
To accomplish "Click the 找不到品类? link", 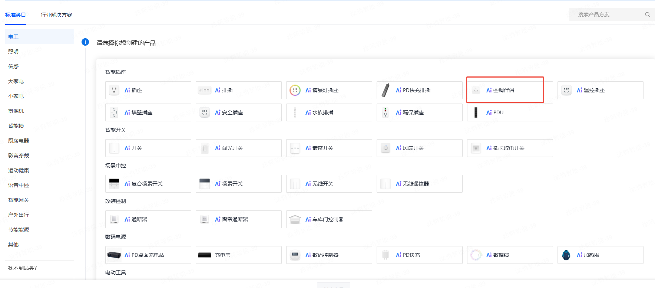I will pos(22,268).
